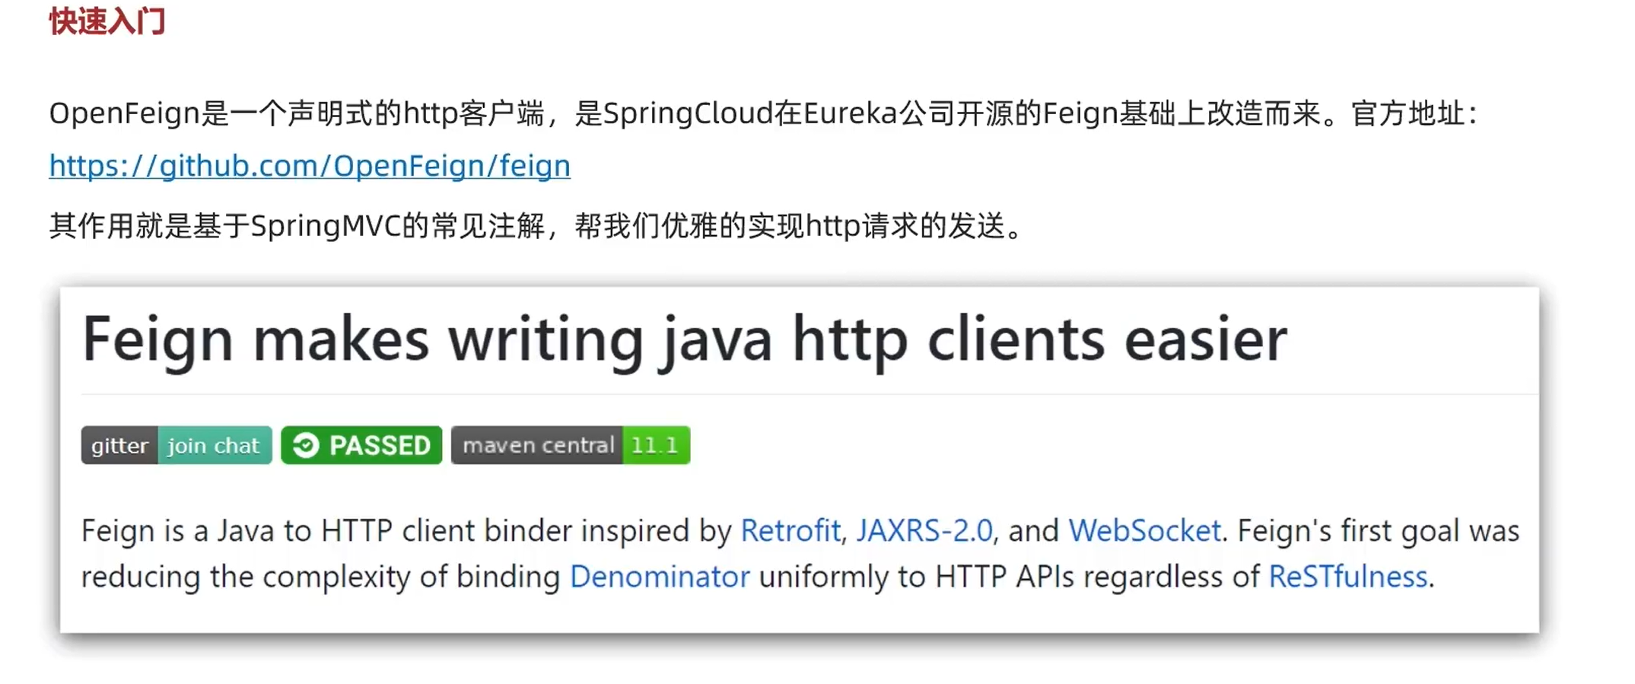Click the 'join chat' part of gitter badge
Viewport: 1635px width, 684px height.
coord(214,445)
